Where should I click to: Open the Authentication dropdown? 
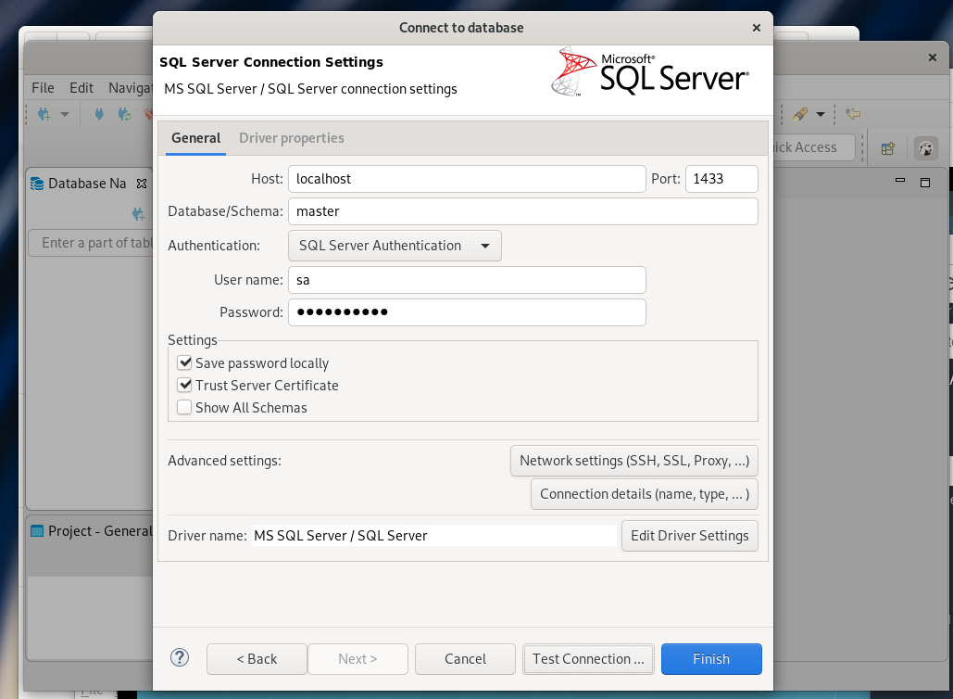pos(395,245)
